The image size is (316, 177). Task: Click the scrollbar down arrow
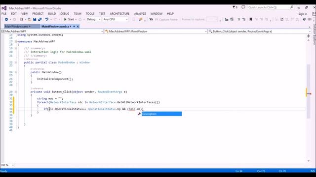308,161
